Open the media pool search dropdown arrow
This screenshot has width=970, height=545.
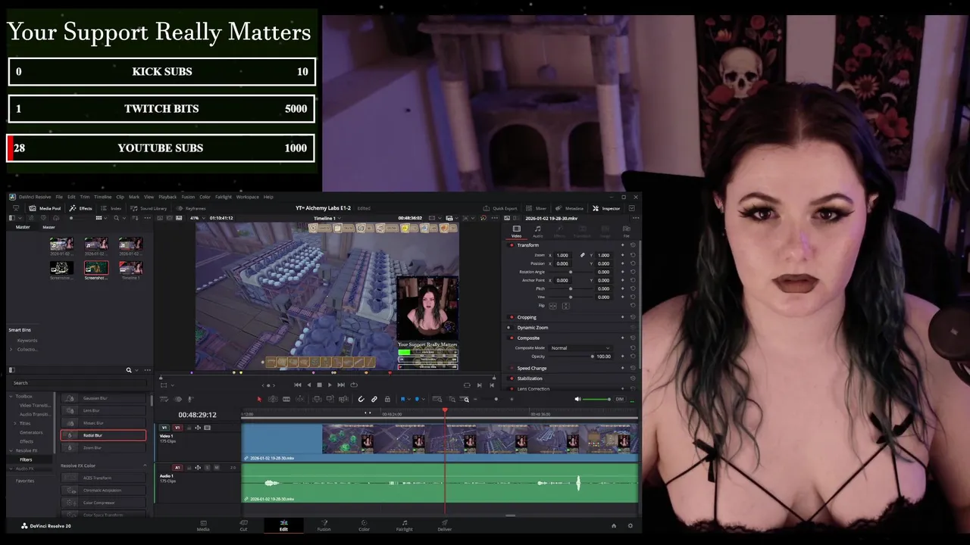pyautogui.click(x=124, y=218)
